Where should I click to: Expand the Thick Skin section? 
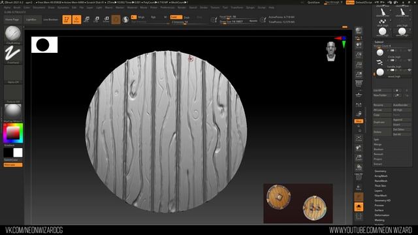pyautogui.click(x=380, y=185)
